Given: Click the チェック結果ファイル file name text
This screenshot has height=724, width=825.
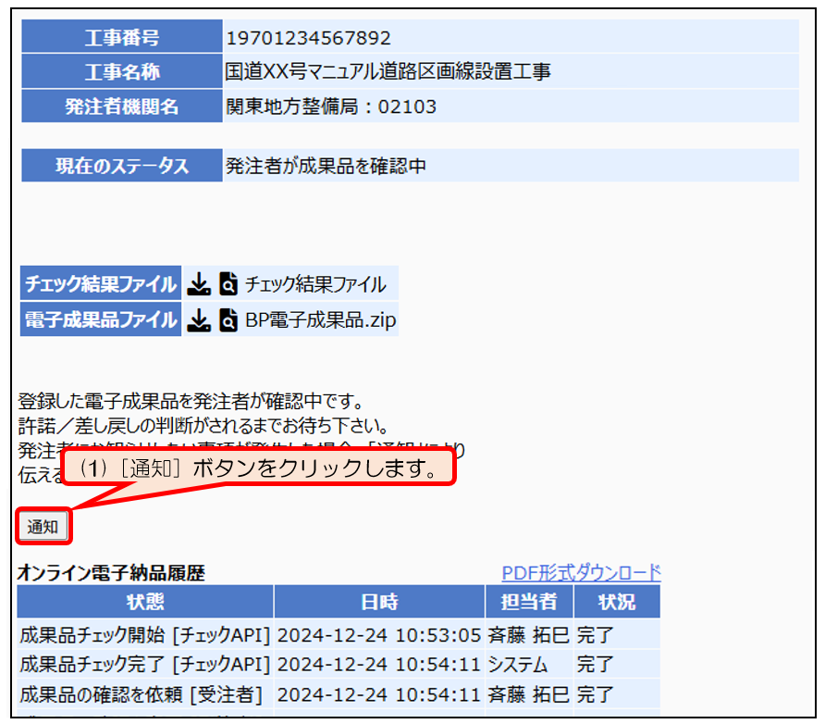Looking at the screenshot, I should pos(315,284).
